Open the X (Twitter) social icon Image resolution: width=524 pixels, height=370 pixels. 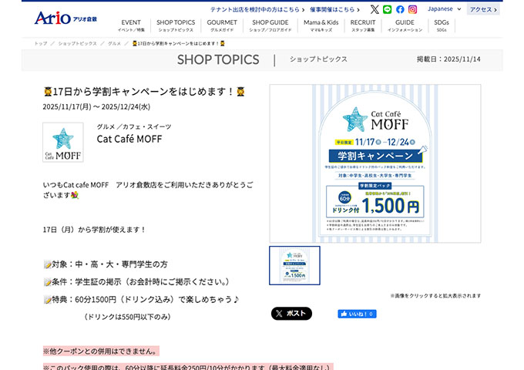point(375,9)
